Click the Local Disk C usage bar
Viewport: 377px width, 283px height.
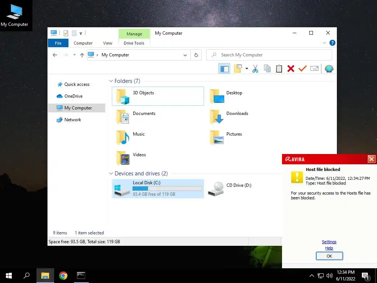coord(167,188)
